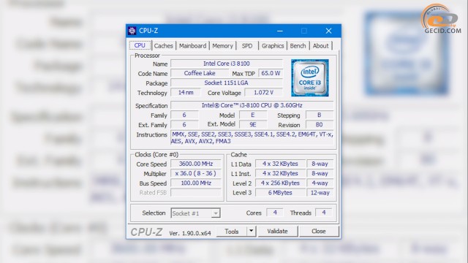Viewport: 468px width, 263px height.
Task: Click the Level 2 '4 x 256 KBytes' value
Action: 280,183
